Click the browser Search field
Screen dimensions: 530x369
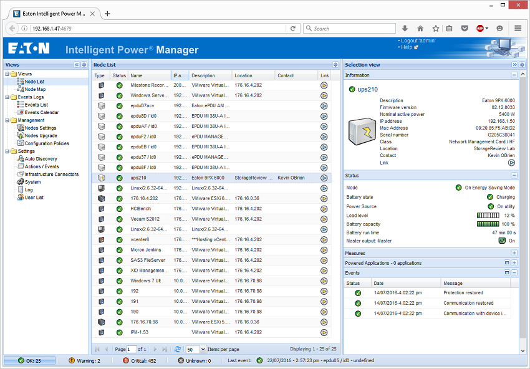tap(350, 29)
